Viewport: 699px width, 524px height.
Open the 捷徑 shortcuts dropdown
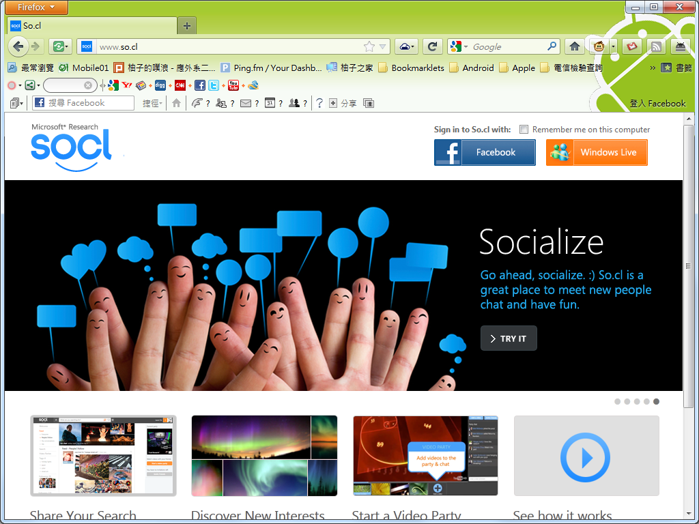tap(152, 103)
